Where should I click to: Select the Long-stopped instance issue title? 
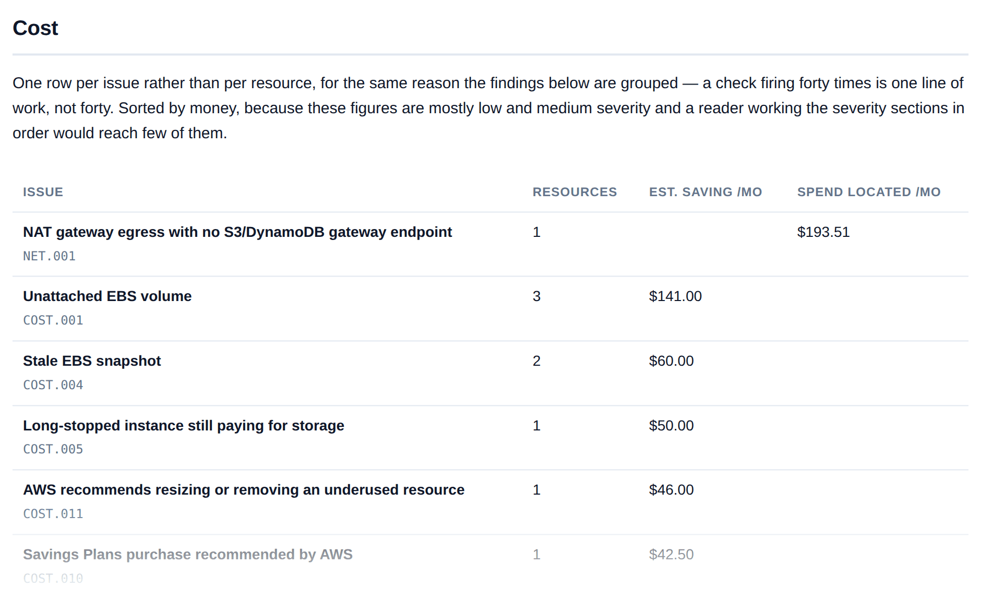184,426
